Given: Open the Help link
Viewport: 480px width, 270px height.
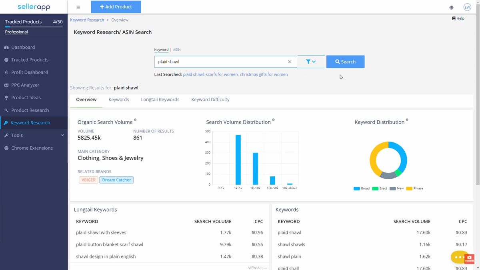Looking at the screenshot, I should (458, 18).
